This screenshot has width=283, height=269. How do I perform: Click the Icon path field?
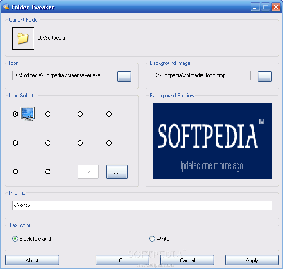[61, 75]
